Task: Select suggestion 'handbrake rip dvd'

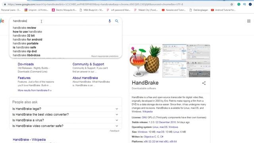Action: pyautogui.click(x=25, y=51)
